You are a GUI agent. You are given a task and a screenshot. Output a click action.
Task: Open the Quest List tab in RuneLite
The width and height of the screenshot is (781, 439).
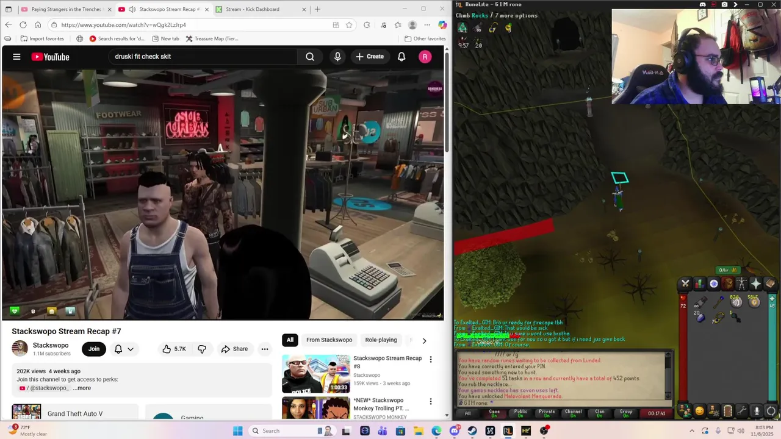(714, 284)
